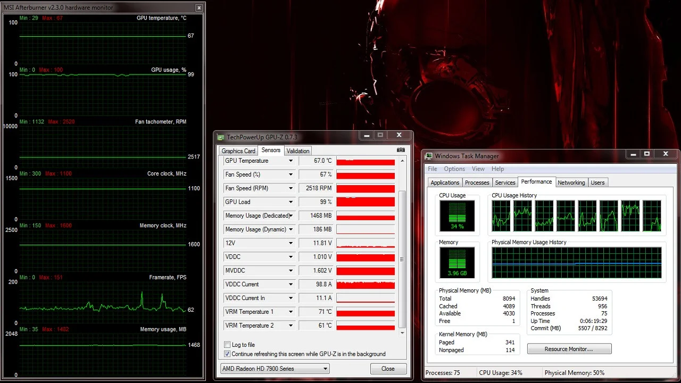The image size is (681, 383).
Task: Open the View menu in Task Manager
Action: (478, 169)
